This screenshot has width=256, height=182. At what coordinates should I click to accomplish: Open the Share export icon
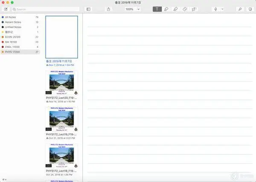[108, 9]
